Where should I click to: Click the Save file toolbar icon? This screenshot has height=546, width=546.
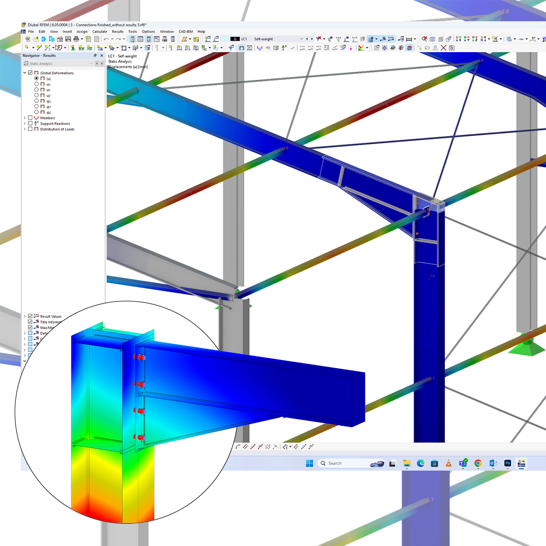pos(68,39)
